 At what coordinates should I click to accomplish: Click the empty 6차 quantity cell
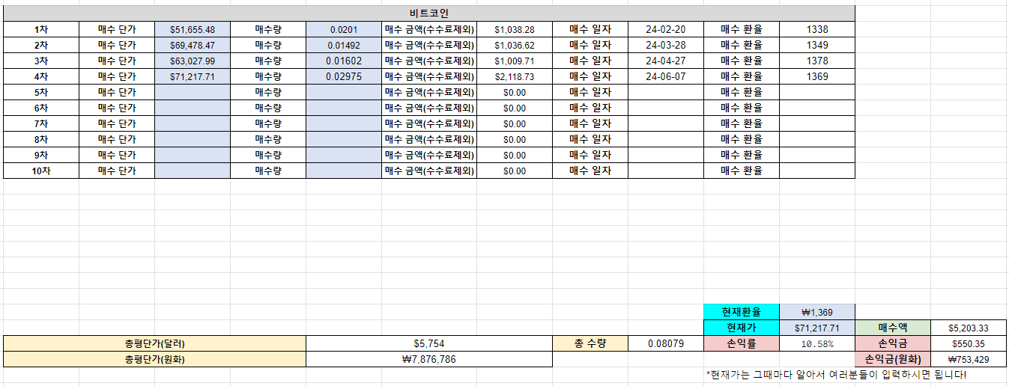pos(344,108)
